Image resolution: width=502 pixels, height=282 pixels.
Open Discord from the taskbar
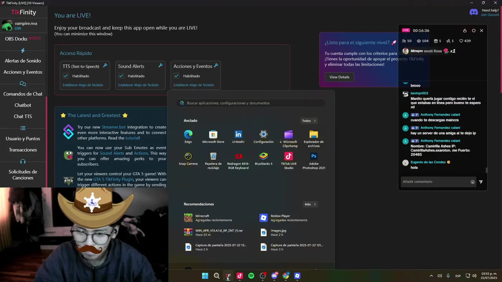(274, 276)
